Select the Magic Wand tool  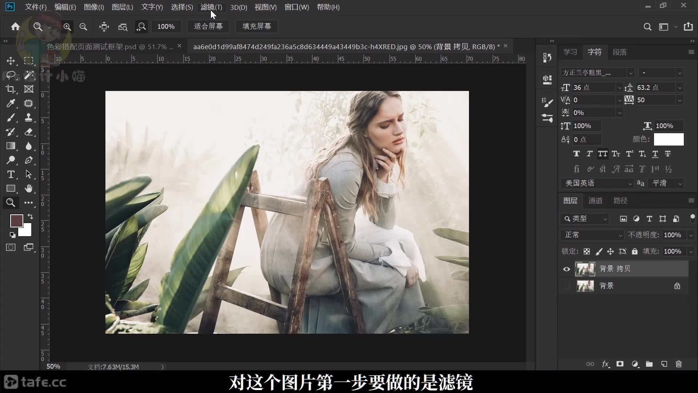click(x=29, y=75)
